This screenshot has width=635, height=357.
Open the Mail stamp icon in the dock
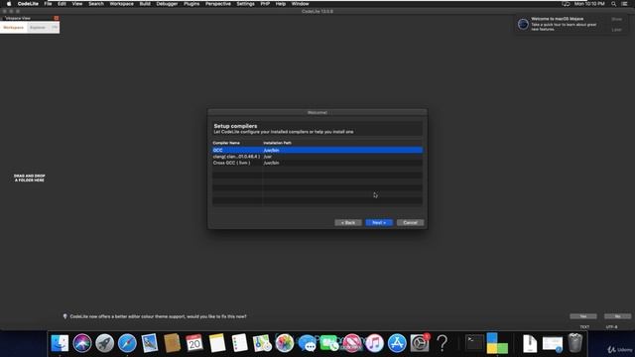[x=150, y=343]
